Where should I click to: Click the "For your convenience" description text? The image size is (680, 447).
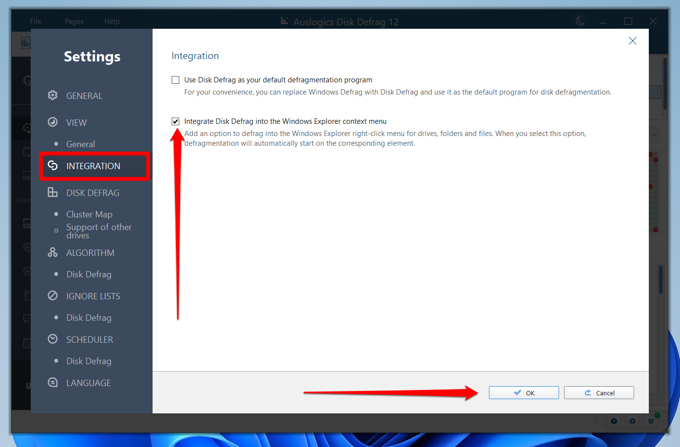click(x=398, y=92)
